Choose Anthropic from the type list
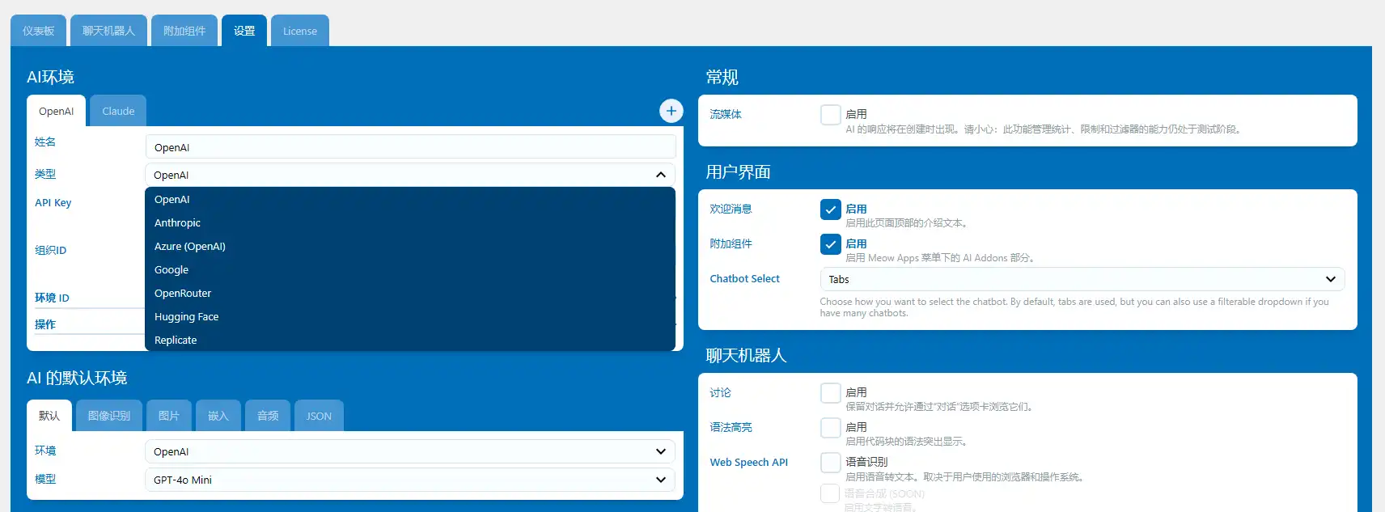The image size is (1385, 512). coord(410,222)
